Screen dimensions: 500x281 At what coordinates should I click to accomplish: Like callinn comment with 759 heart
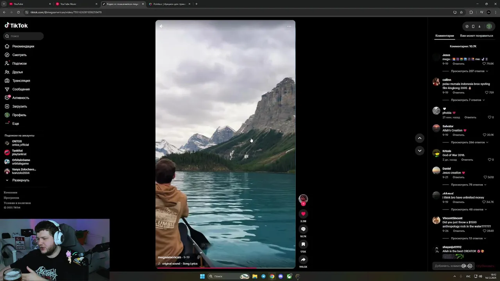point(487,92)
